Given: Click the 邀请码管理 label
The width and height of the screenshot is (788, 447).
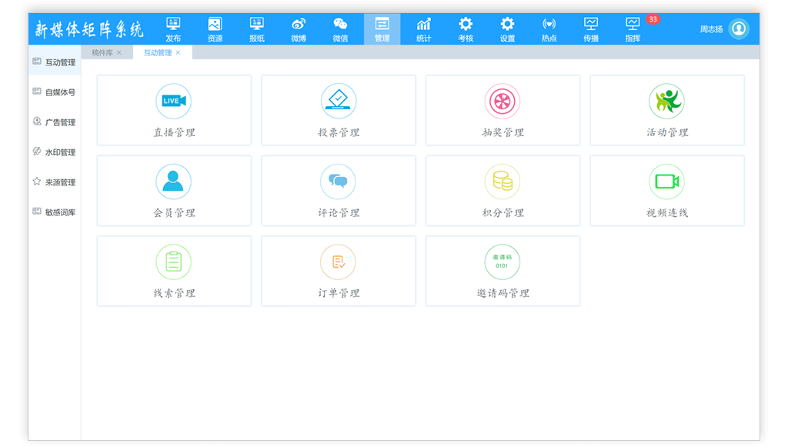Looking at the screenshot, I should pos(503,293).
